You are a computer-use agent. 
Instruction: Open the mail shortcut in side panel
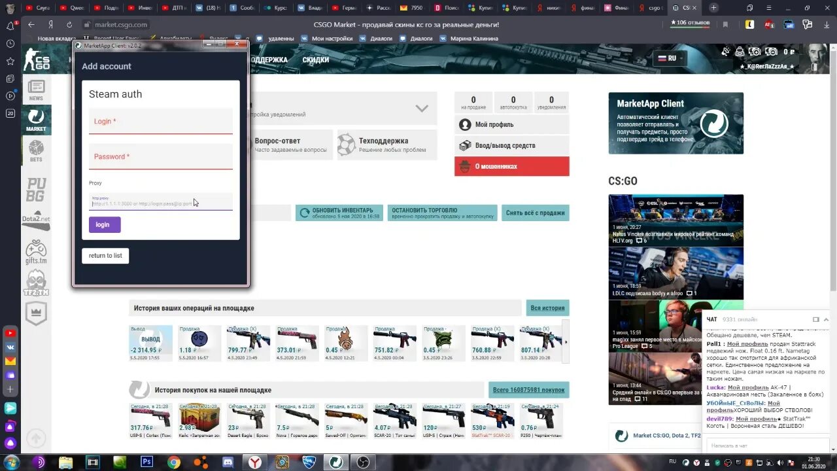(10, 360)
